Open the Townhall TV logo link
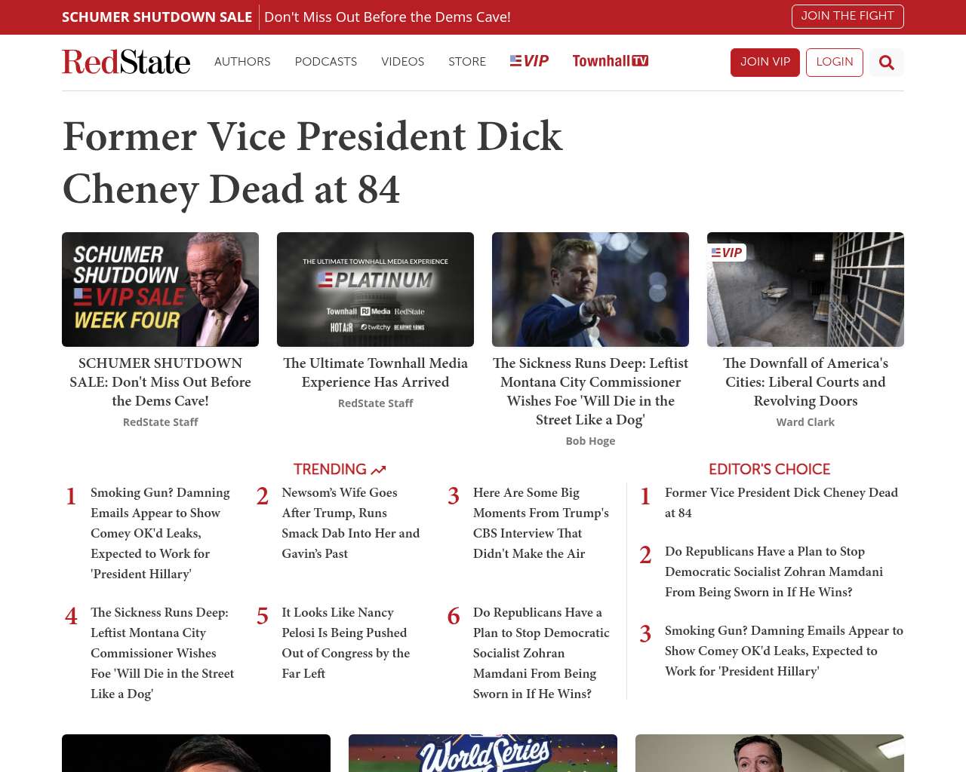This screenshot has width=966, height=772. 610,61
